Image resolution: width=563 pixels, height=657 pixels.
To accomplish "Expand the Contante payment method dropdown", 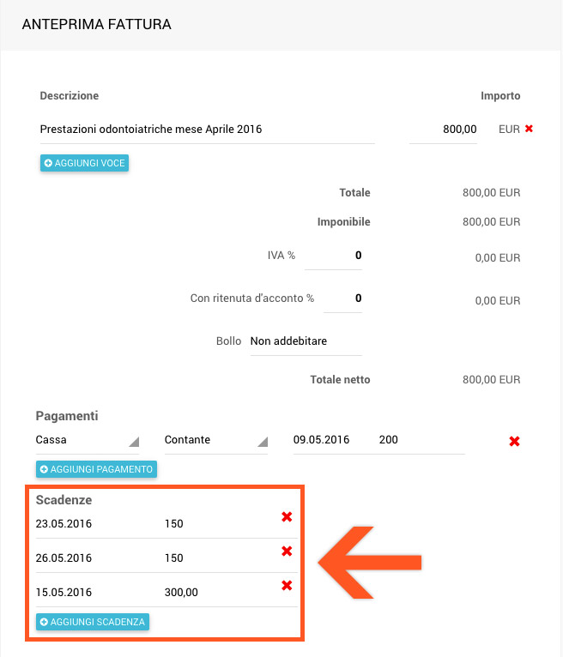I will (x=215, y=440).
